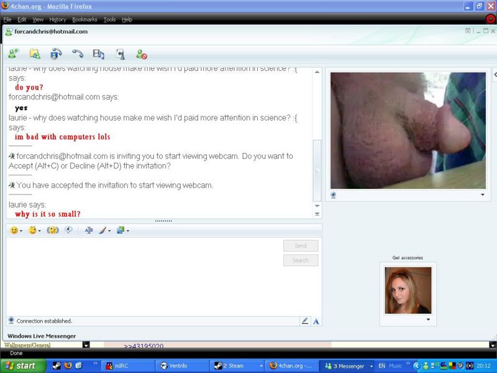The image size is (497, 373).
Task: Open Get accessories link
Action: pos(408,257)
